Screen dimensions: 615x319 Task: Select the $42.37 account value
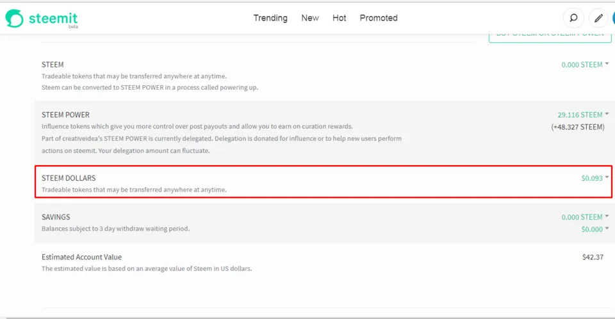[593, 257]
